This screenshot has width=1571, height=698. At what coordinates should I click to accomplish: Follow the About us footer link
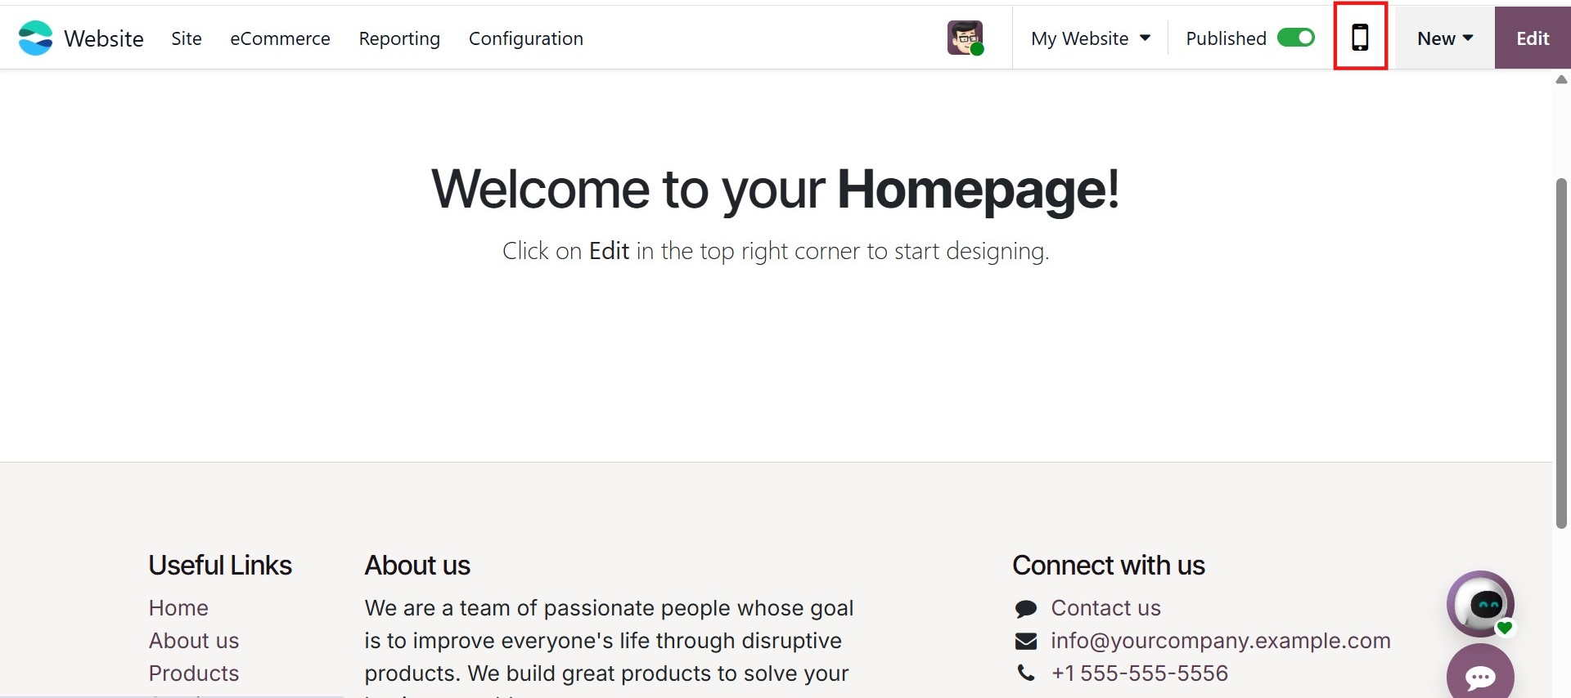point(194,641)
